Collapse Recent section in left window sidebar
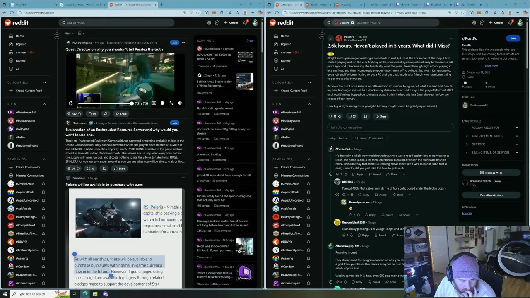 pyautogui.click(x=45, y=104)
